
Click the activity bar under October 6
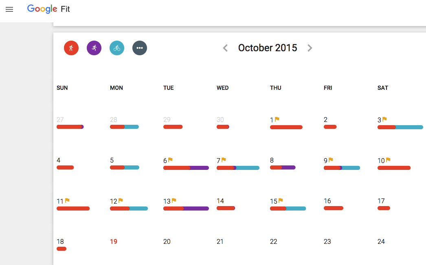pyautogui.click(x=186, y=167)
